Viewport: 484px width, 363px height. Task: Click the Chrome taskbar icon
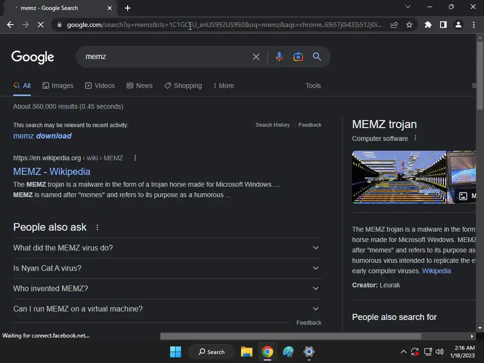click(268, 352)
